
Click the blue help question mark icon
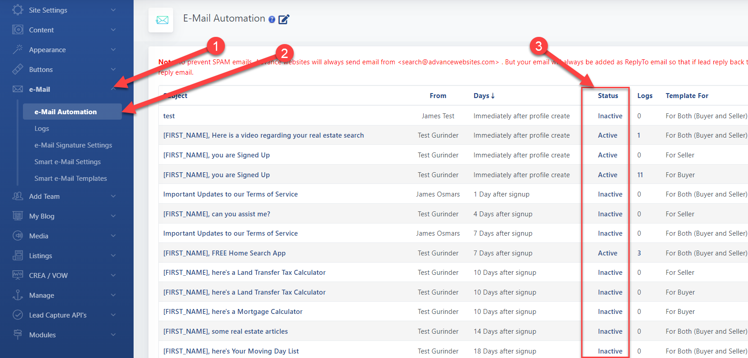[272, 19]
